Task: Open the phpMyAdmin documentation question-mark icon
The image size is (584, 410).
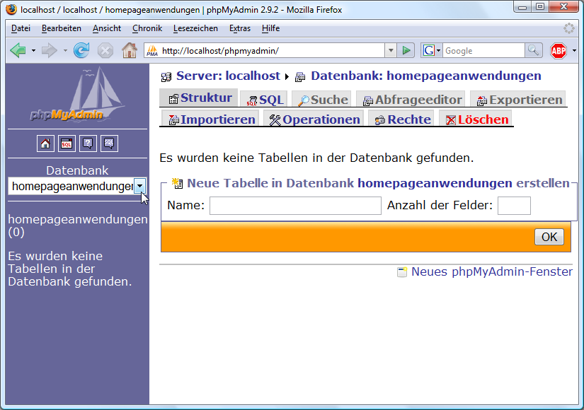Action: [88, 143]
